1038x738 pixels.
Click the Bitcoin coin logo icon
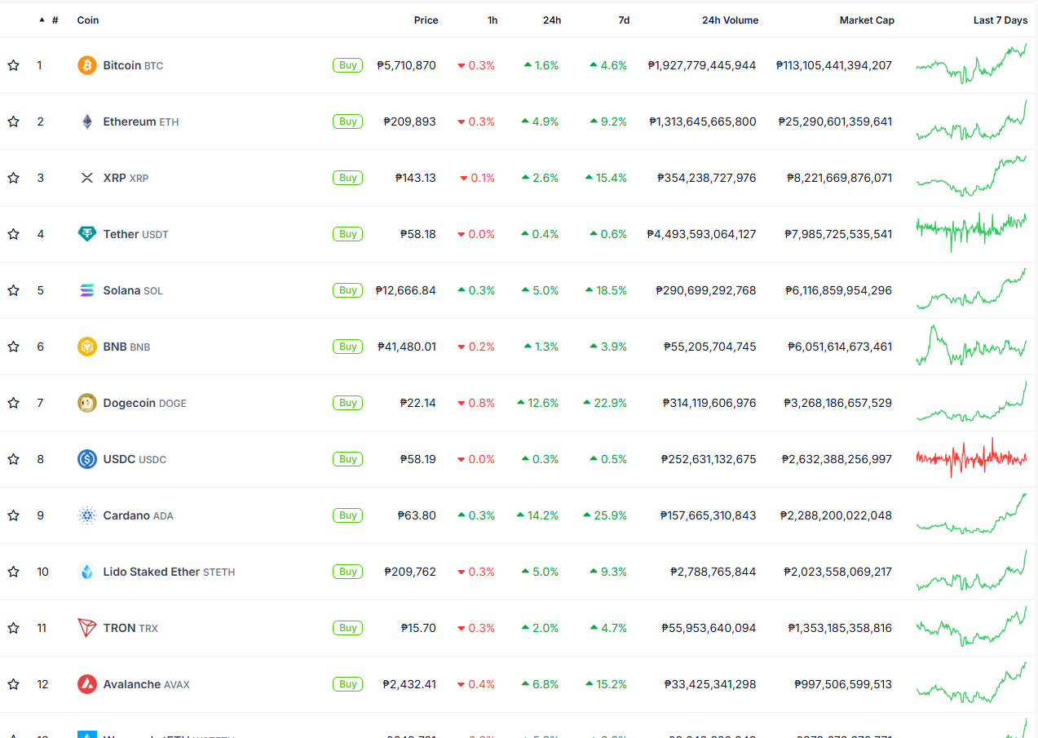87,65
